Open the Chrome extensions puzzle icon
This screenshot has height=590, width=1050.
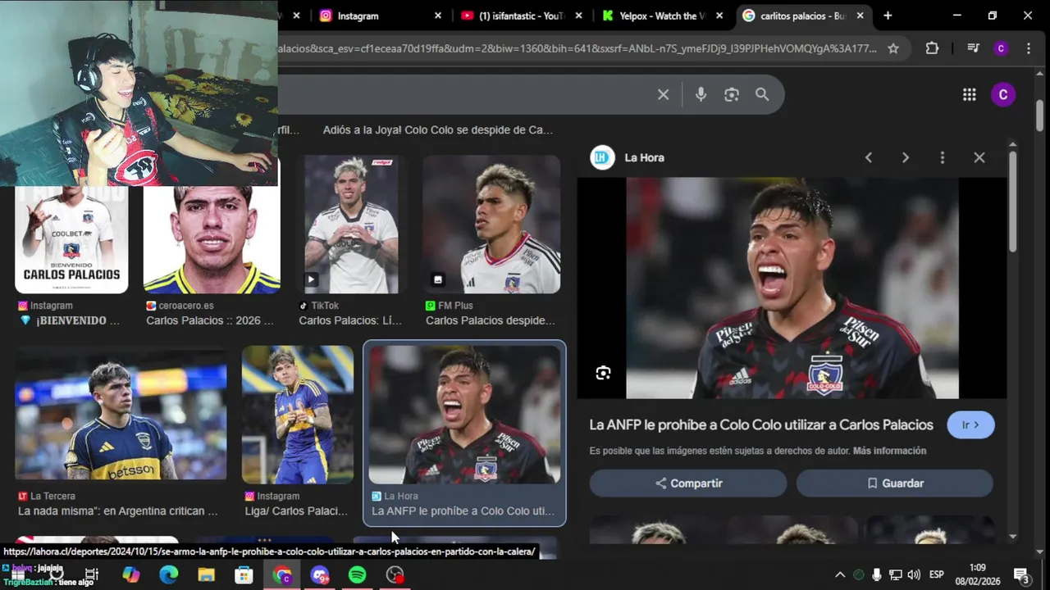pyautogui.click(x=932, y=48)
